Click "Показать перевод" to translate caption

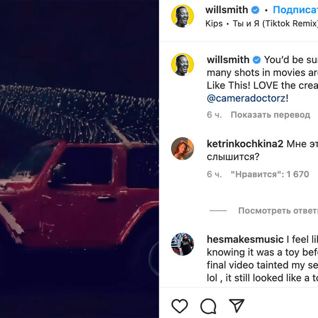270,114
